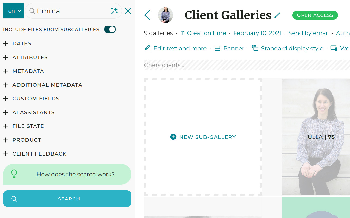Click into the Emma search input field
The width and height of the screenshot is (350, 218).
[x=73, y=11]
